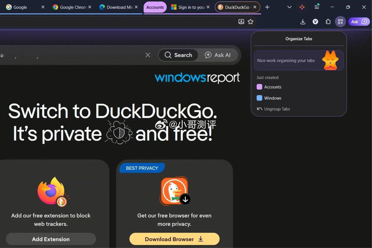Switch to the Google tab
The image size is (372, 248).
(x=25, y=7)
